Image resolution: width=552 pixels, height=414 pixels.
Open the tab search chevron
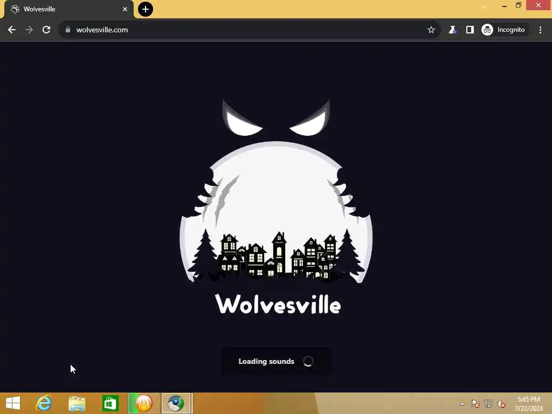(x=485, y=6)
